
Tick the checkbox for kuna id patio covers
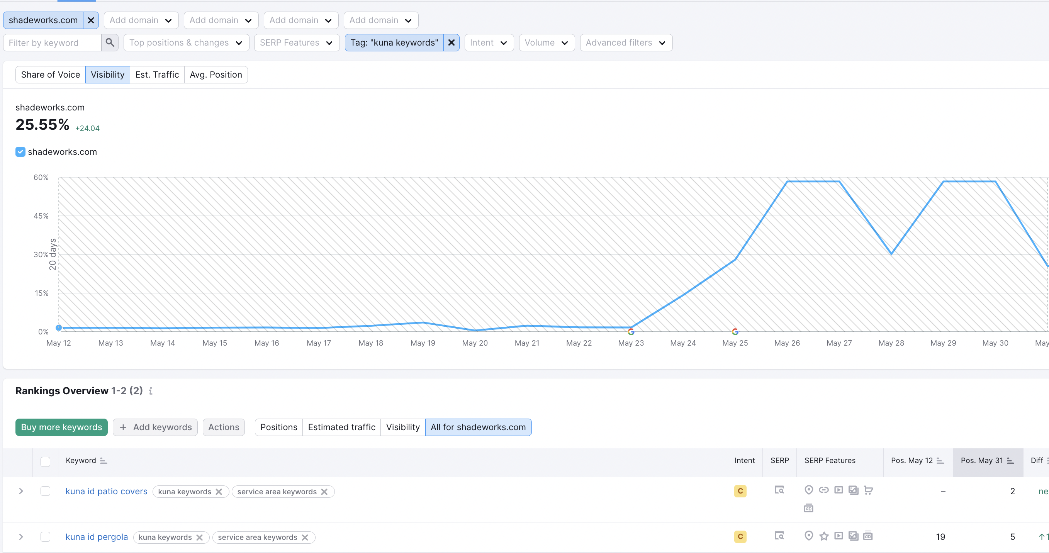45,491
